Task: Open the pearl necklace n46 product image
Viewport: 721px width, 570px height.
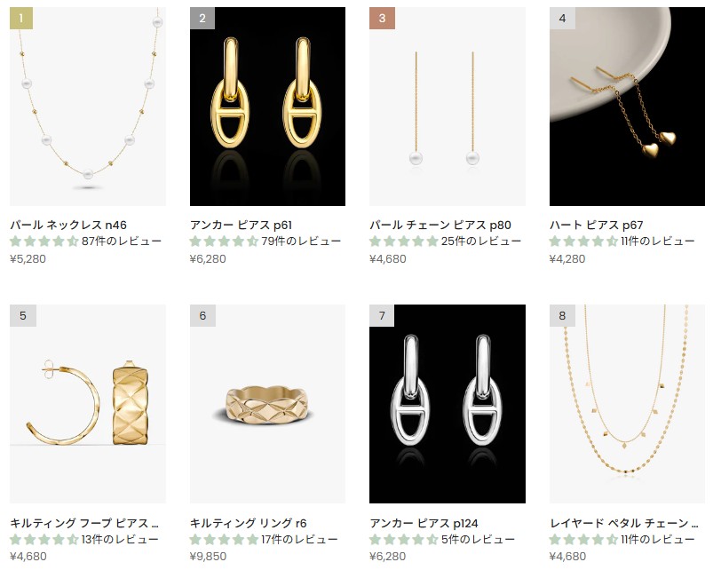Action: point(88,107)
